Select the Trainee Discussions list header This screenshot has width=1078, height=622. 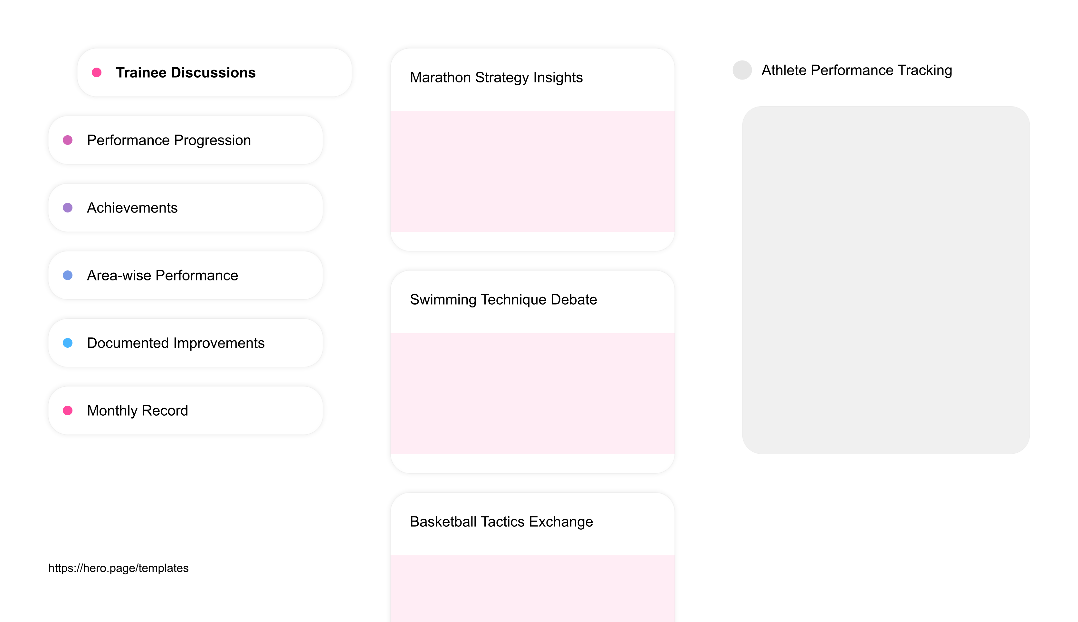click(186, 73)
